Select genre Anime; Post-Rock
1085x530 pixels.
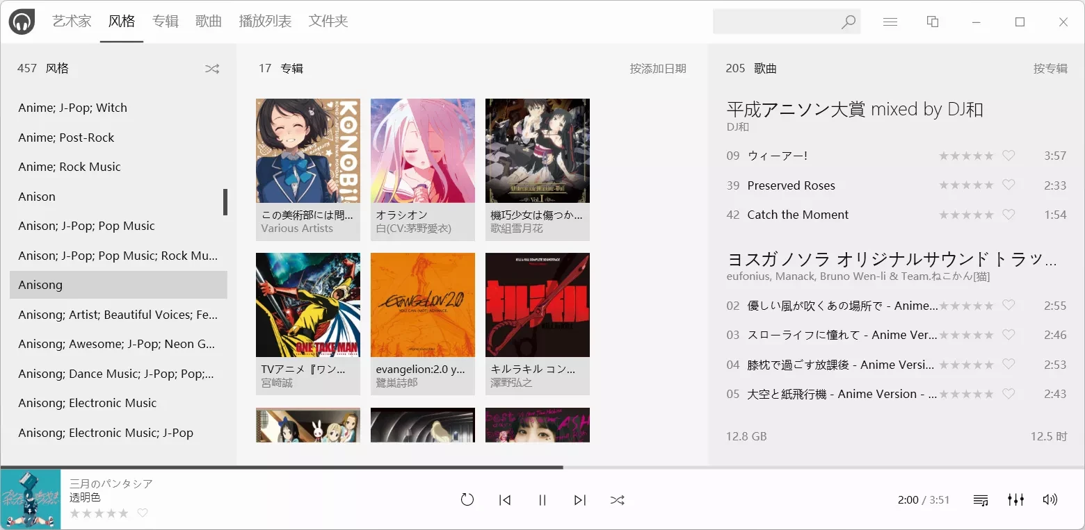click(118, 138)
